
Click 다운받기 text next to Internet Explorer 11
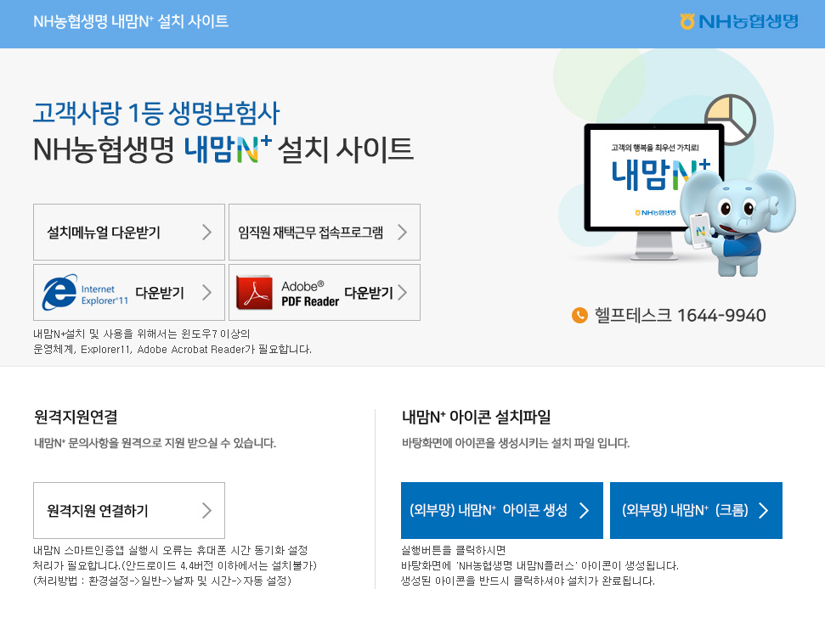coord(160,293)
